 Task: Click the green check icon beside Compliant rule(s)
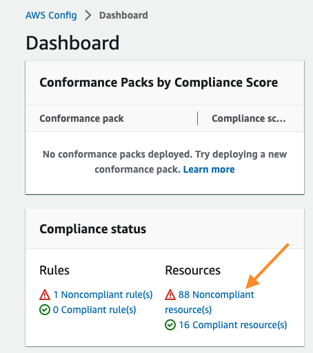pos(45,310)
